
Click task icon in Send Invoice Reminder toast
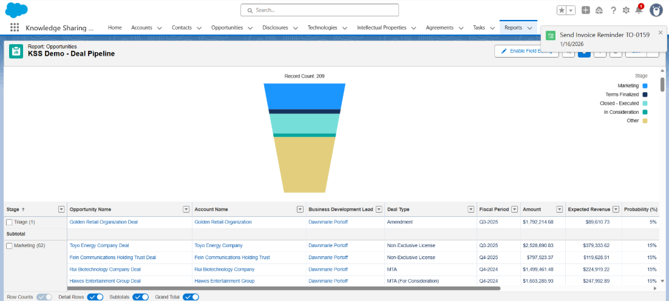pos(551,36)
